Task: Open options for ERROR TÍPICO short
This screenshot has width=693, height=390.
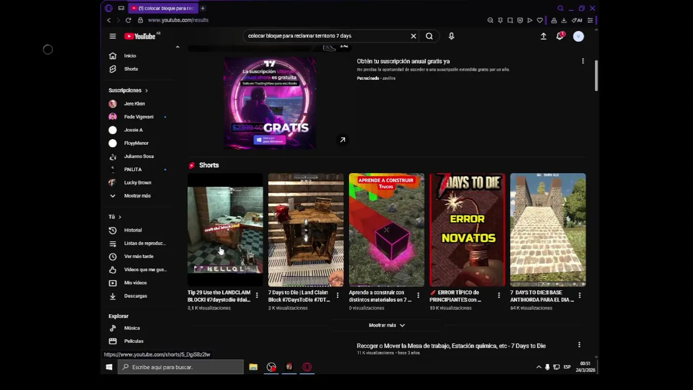Action: [x=499, y=296]
